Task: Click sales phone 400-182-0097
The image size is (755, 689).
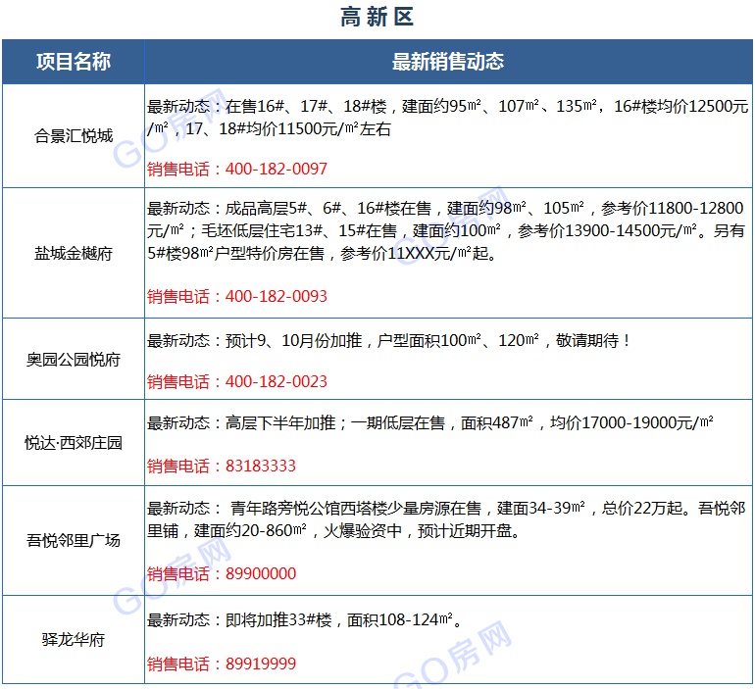Action: click(277, 169)
